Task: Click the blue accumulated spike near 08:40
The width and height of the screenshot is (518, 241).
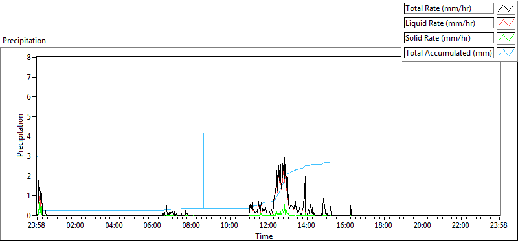Action: [x=203, y=132]
